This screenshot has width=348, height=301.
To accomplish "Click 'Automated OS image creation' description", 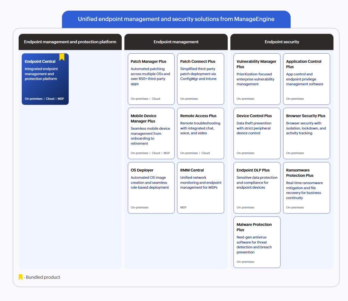I will click(150, 183).
